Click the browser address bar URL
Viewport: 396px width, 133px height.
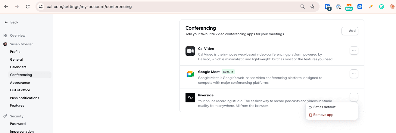(89, 7)
